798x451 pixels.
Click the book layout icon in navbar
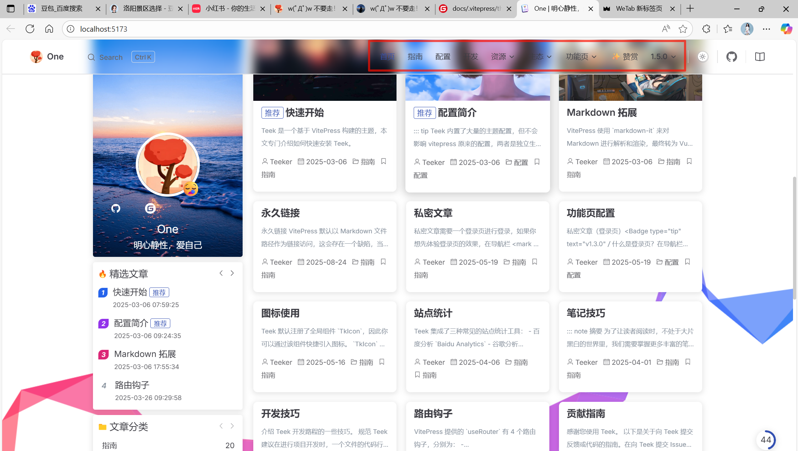[x=760, y=57]
